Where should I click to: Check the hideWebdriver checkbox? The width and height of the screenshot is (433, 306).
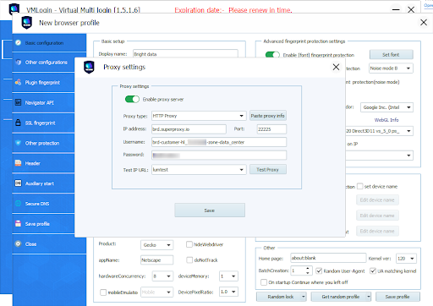tap(189, 244)
